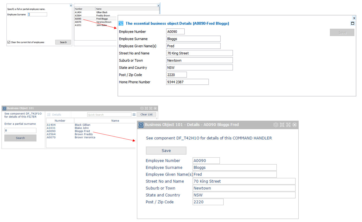Close the Specify employee name filter panel

71,5
